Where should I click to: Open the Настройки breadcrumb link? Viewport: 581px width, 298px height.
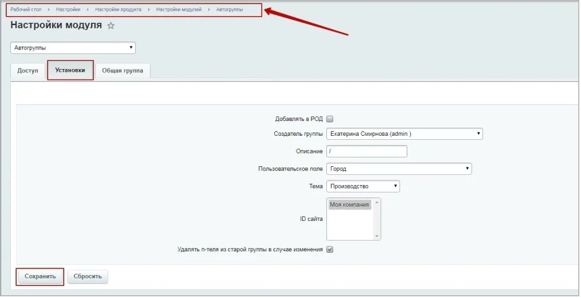click(68, 10)
